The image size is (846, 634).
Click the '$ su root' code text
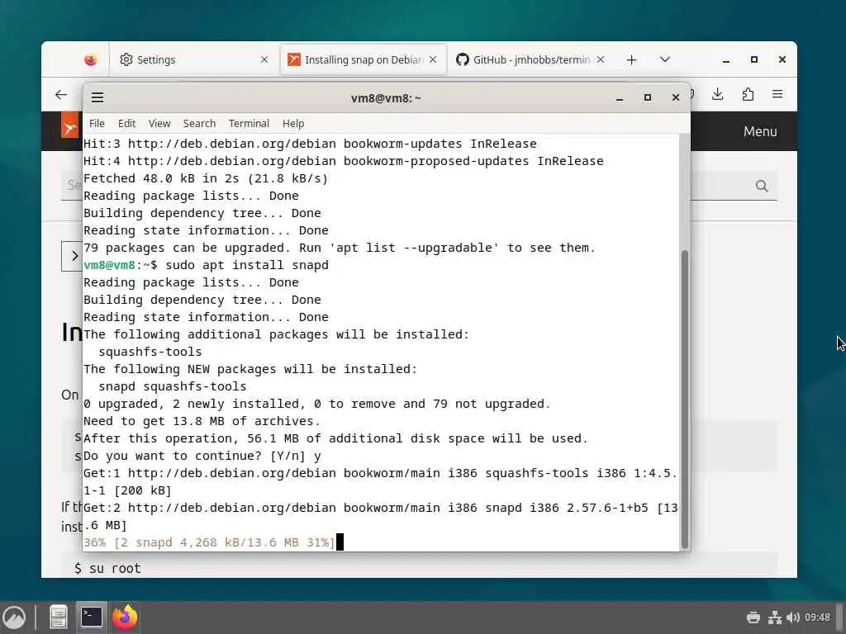click(107, 568)
